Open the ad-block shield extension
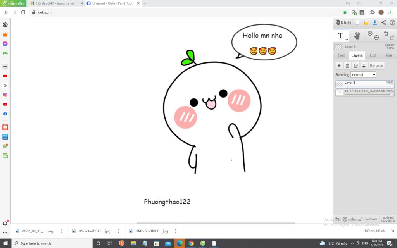The image size is (397, 248). click(354, 12)
